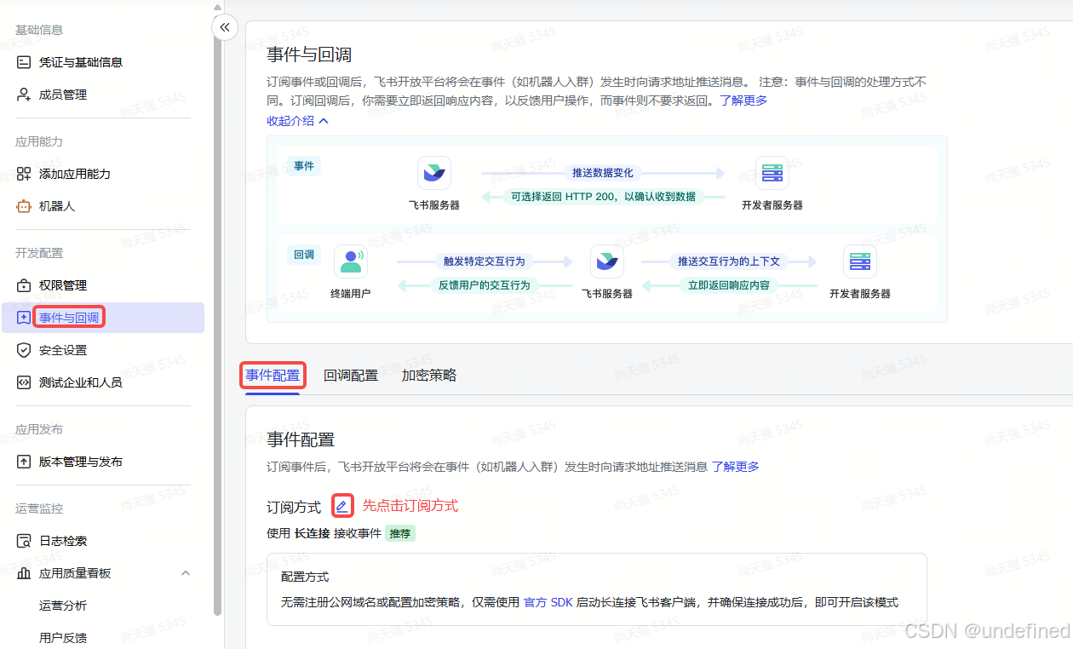Click the edit pencil next to 订阅方式
Image resolution: width=1073 pixels, height=649 pixels.
click(341, 506)
